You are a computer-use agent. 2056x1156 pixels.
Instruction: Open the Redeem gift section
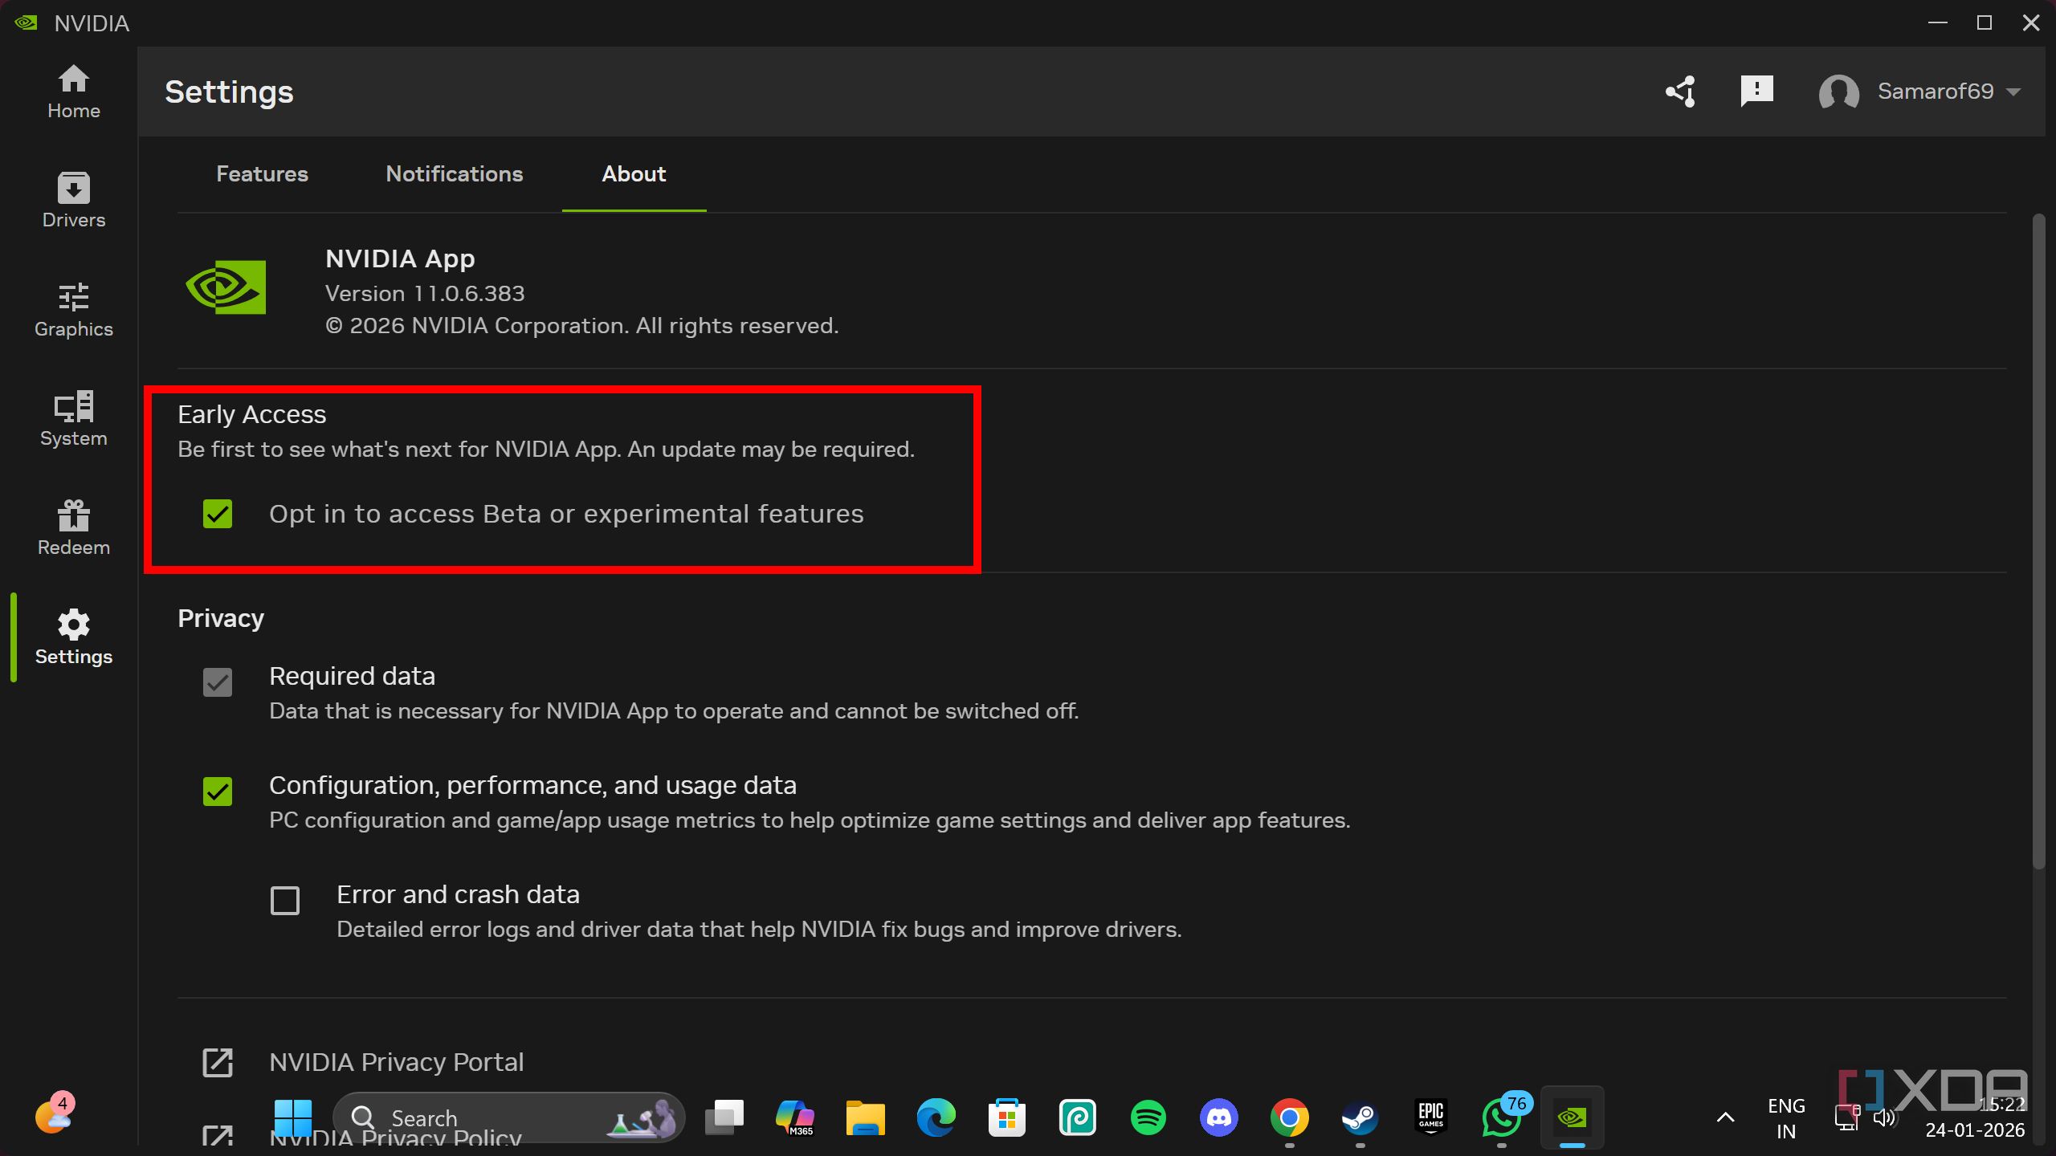tap(73, 528)
